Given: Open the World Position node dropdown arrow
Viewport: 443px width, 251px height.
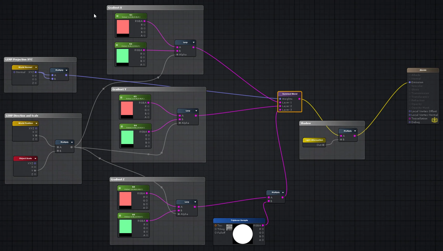Looking at the screenshot, I should tap(36, 123).
